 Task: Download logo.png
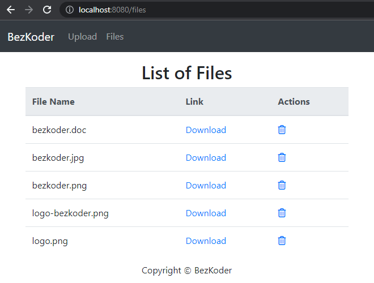(206, 241)
